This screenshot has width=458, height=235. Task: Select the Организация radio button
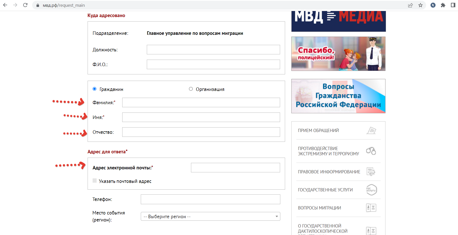191,89
